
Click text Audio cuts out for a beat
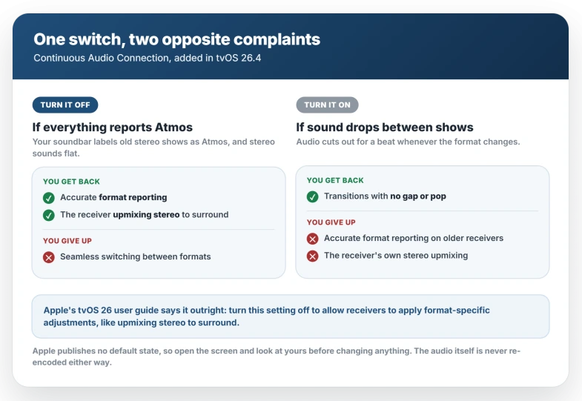coord(409,142)
